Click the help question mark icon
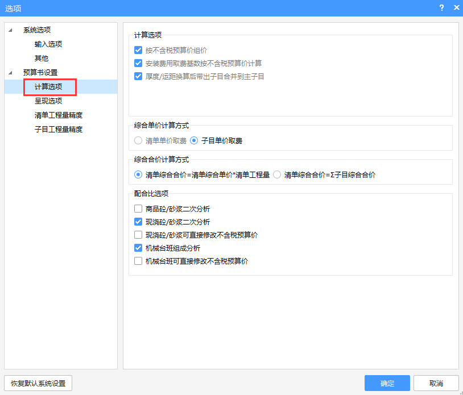 point(441,7)
